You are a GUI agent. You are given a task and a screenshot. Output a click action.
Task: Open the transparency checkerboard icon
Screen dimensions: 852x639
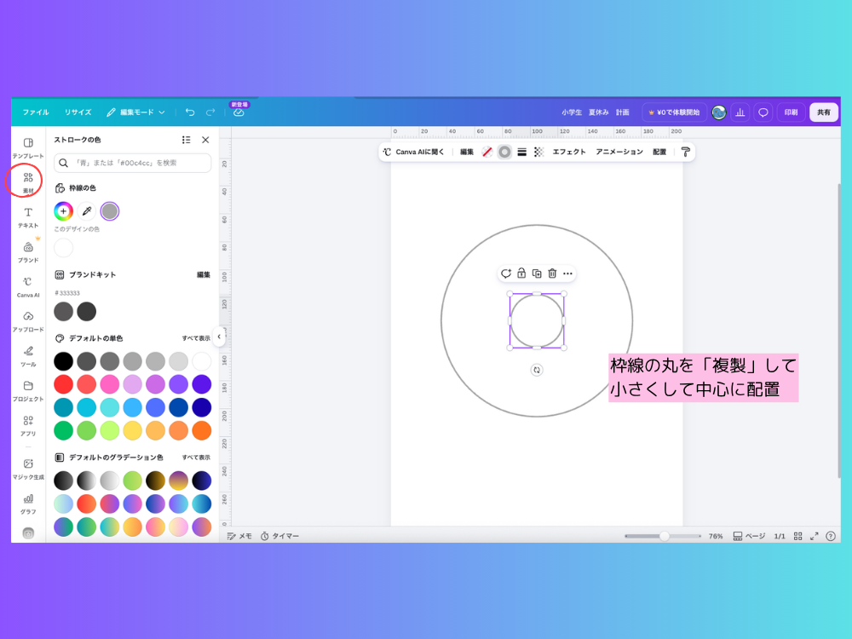tap(538, 153)
